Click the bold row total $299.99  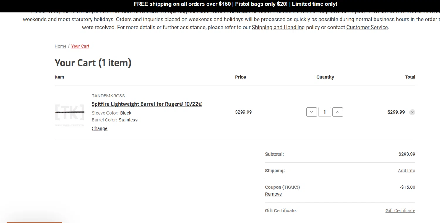(396, 112)
